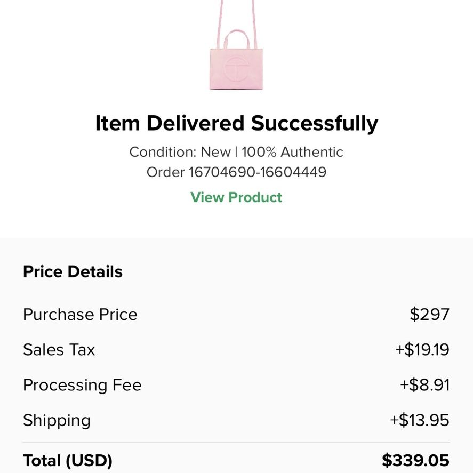Select the Condition: New | 100% Authentic text

[x=236, y=152]
